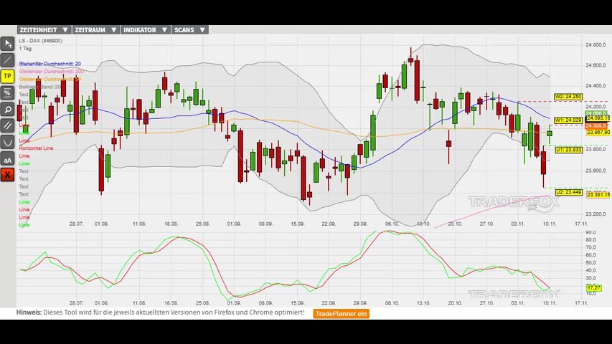Toggle Gleitender Durchschnitt 20 indicator label
Screen dimensions: 612x344
pos(50,64)
